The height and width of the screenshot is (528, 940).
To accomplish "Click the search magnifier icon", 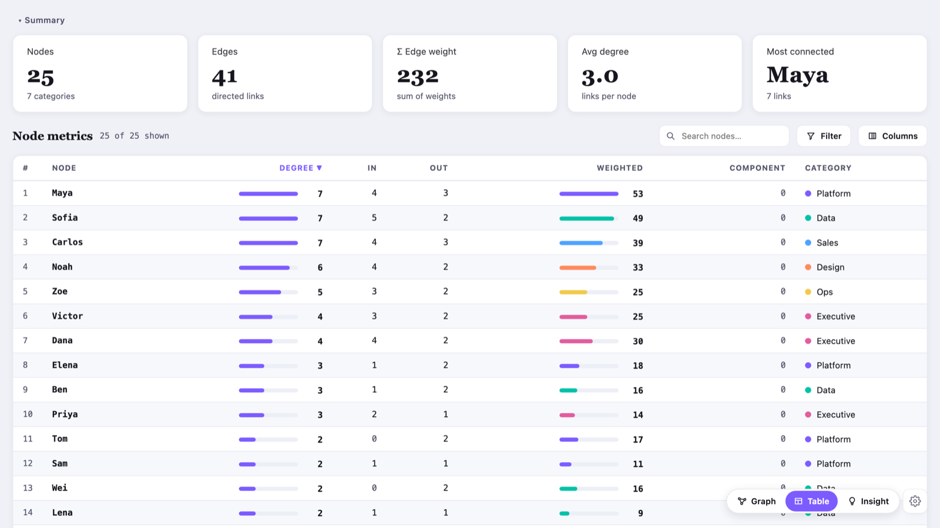I will pos(670,136).
